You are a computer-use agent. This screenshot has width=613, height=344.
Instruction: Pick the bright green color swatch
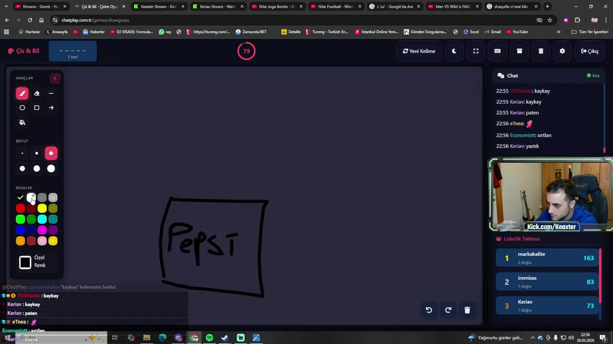click(x=20, y=219)
